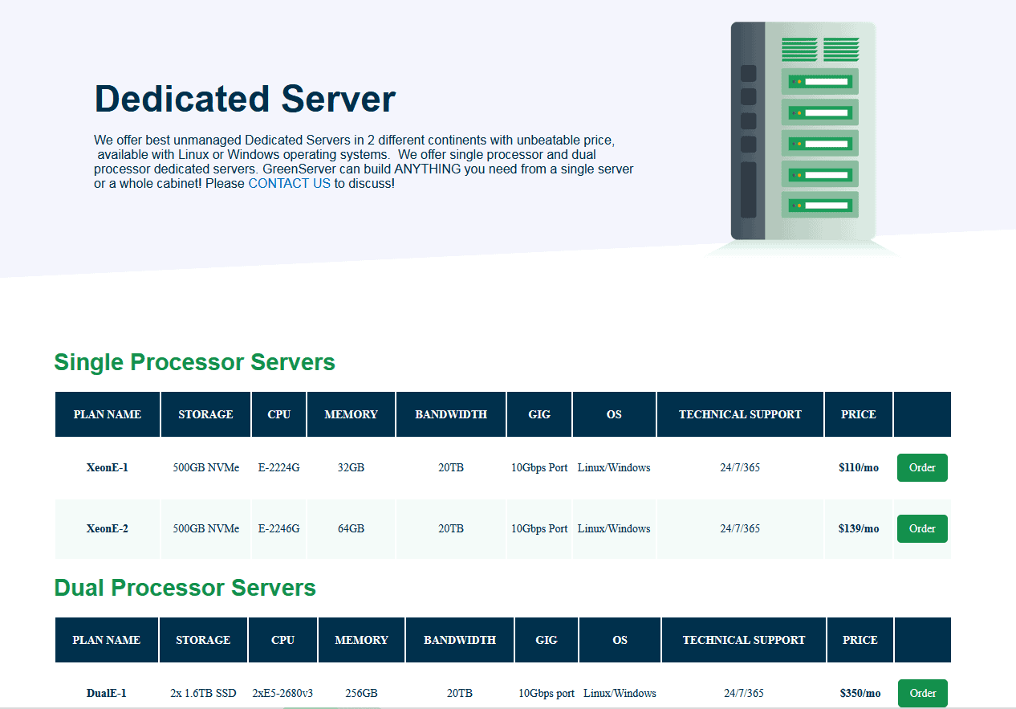The image size is (1016, 709).
Task: Open the CONTACT US link
Action: point(289,183)
